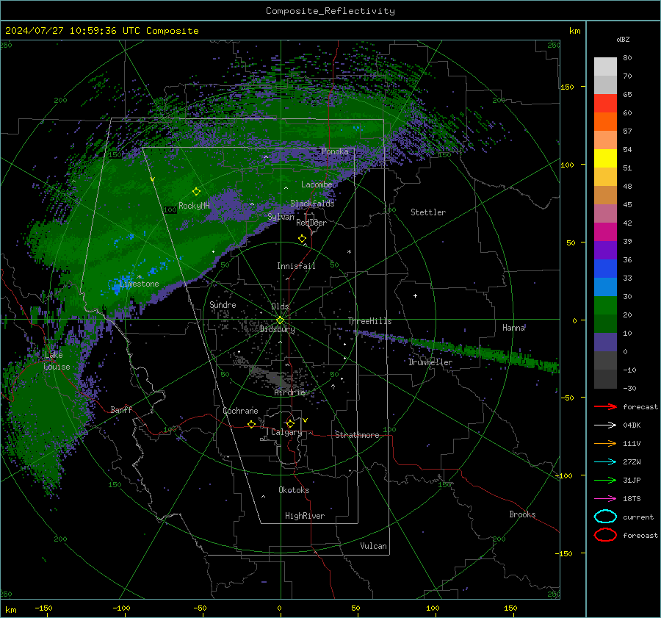Pick the red 65 dBZ swatch

605,104
